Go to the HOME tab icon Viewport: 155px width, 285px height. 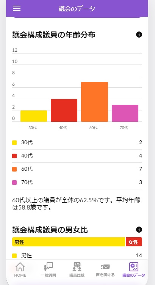[x=20, y=267]
